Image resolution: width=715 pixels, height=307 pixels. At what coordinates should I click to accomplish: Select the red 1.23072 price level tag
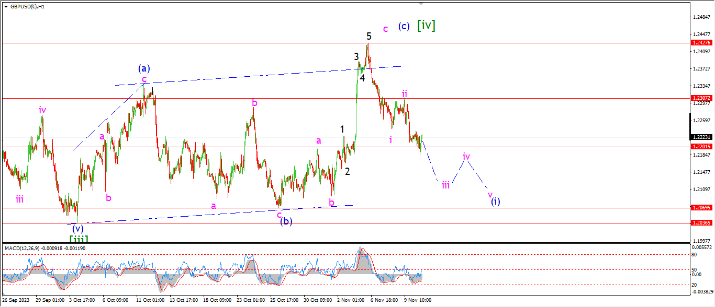pos(700,98)
